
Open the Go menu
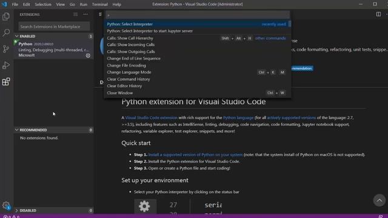pyautogui.click(x=72, y=4)
